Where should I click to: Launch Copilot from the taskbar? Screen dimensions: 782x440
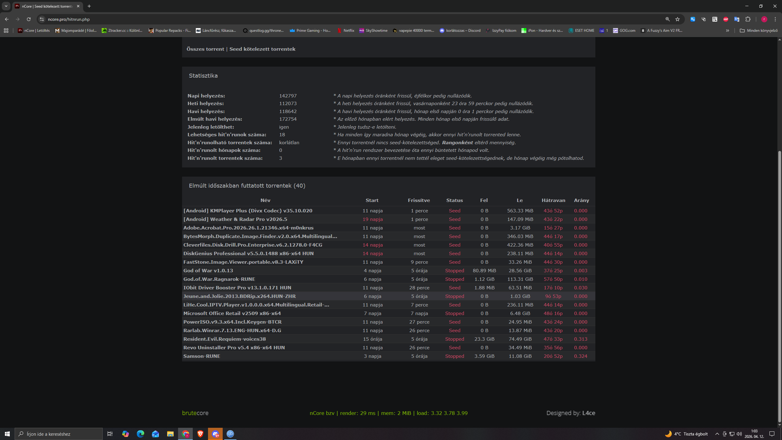coord(125,434)
